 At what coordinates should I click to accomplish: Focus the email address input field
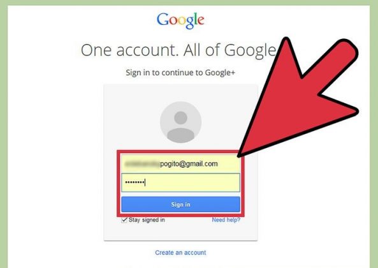180,164
